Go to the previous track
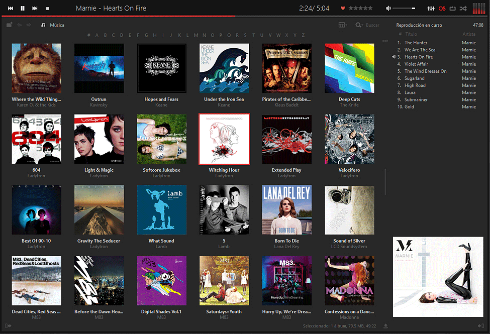 [11, 9]
